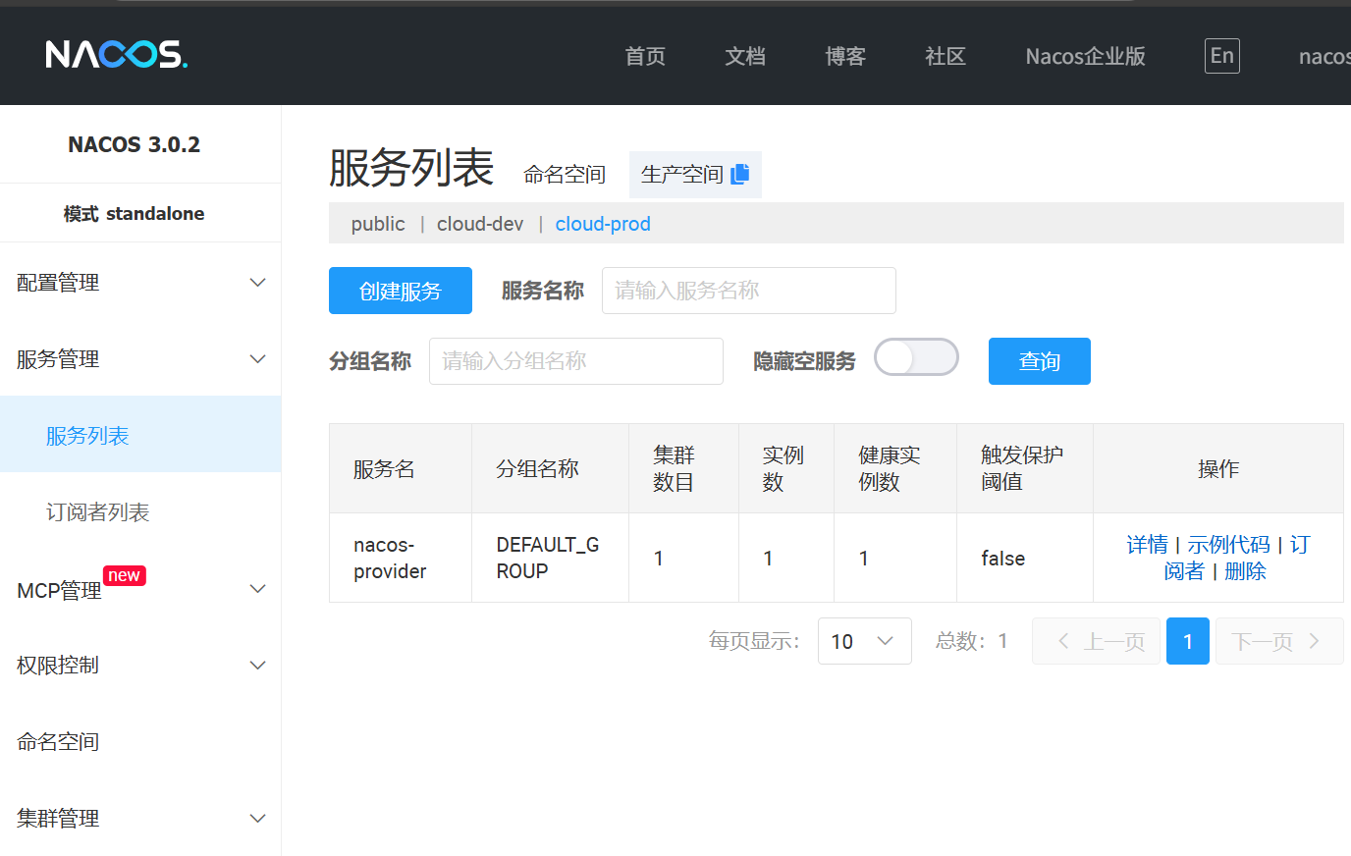
Task: Click the 健康实例数 column header
Action: pyautogui.click(x=895, y=468)
